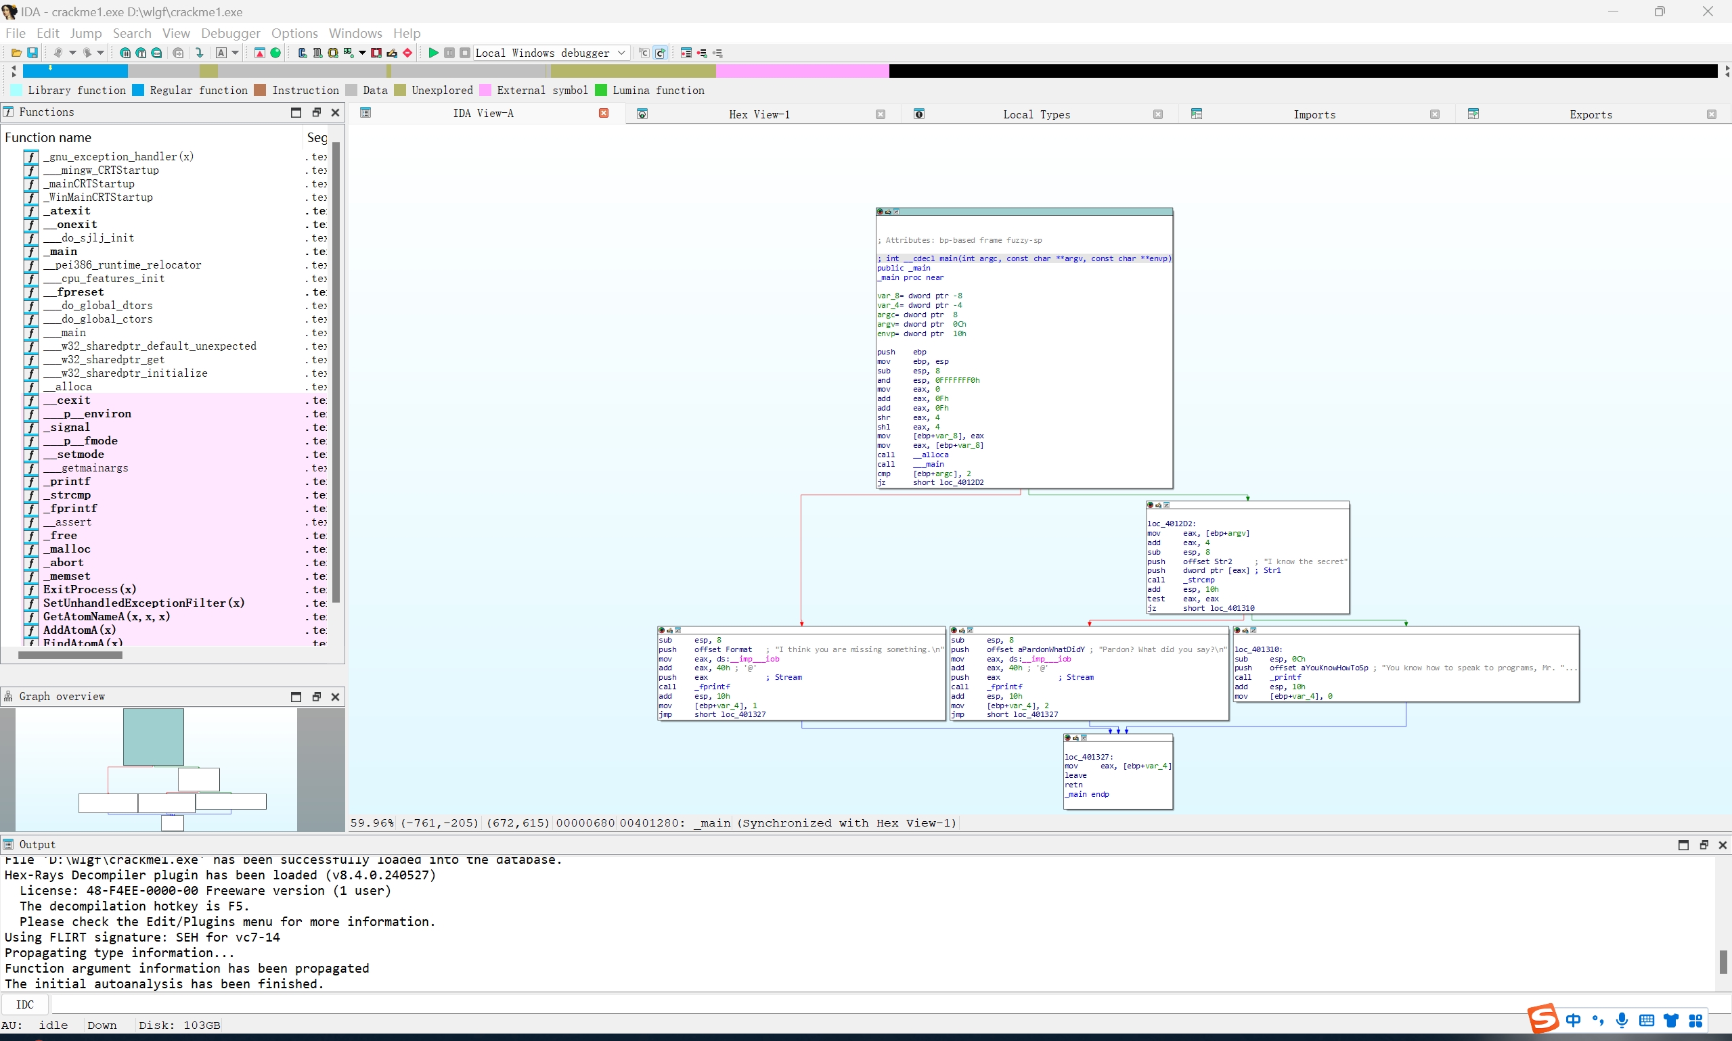Open the Windows menu
The image size is (1732, 1041).
355,33
